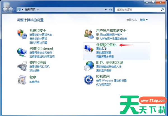Open 轻松访问 category

[x=103, y=76]
